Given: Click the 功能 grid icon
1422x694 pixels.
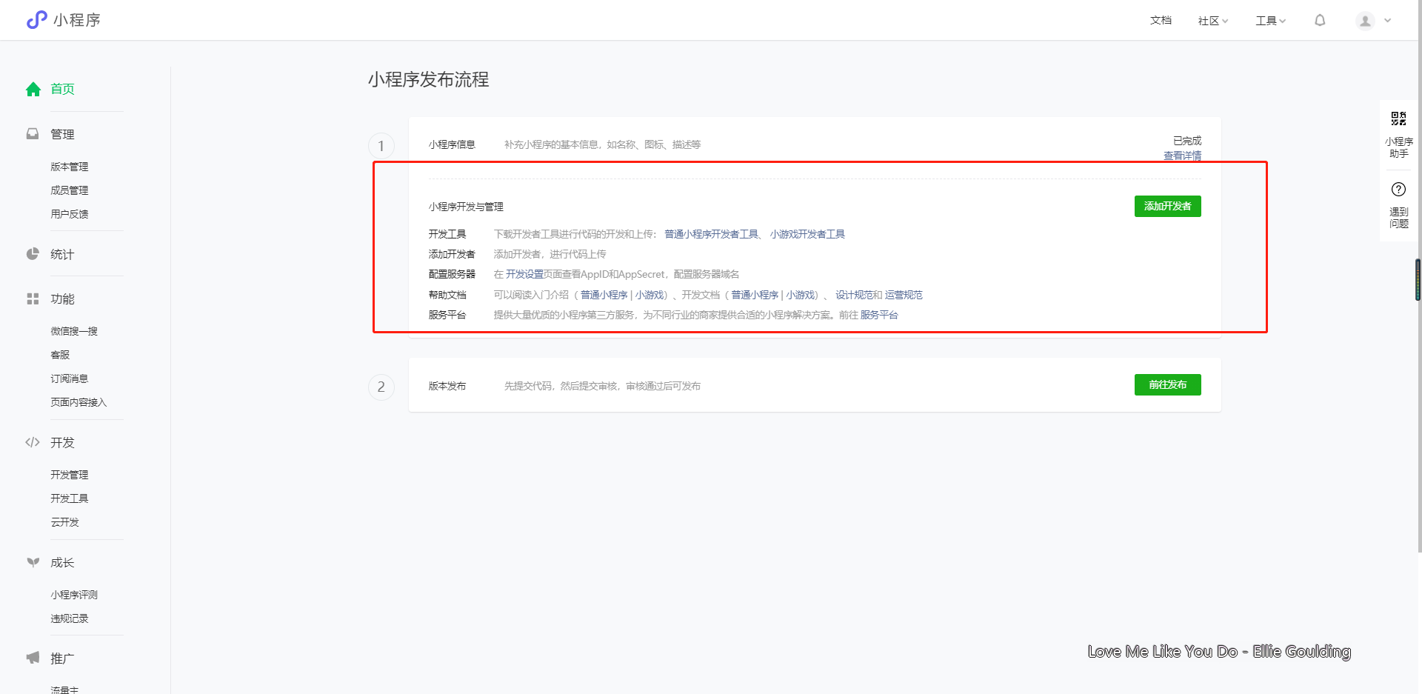Looking at the screenshot, I should click(x=33, y=298).
